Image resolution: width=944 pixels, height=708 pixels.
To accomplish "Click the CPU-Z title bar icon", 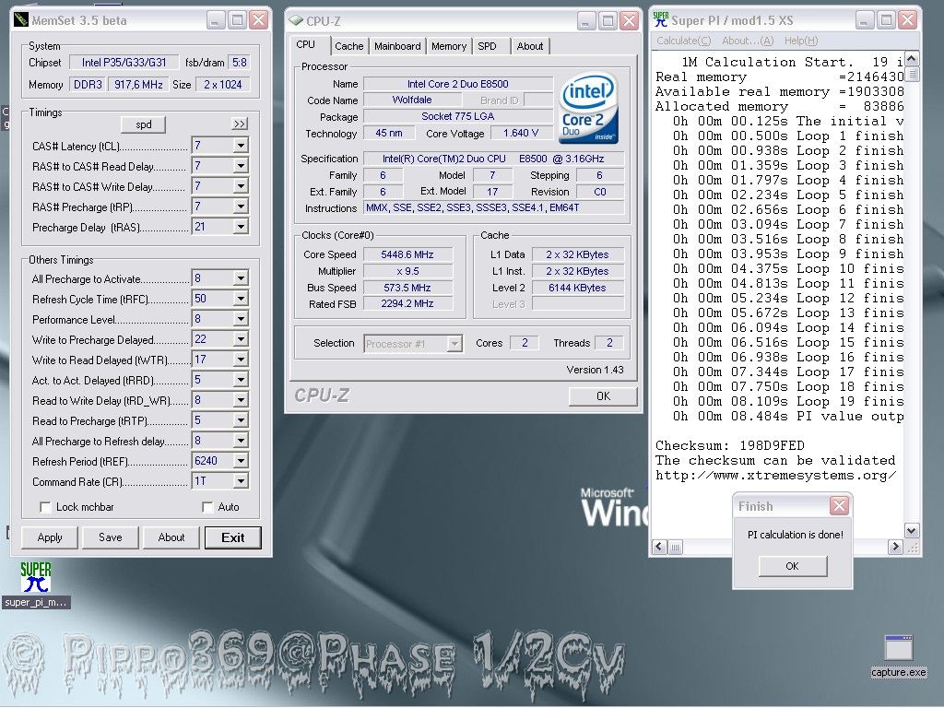I will [296, 20].
